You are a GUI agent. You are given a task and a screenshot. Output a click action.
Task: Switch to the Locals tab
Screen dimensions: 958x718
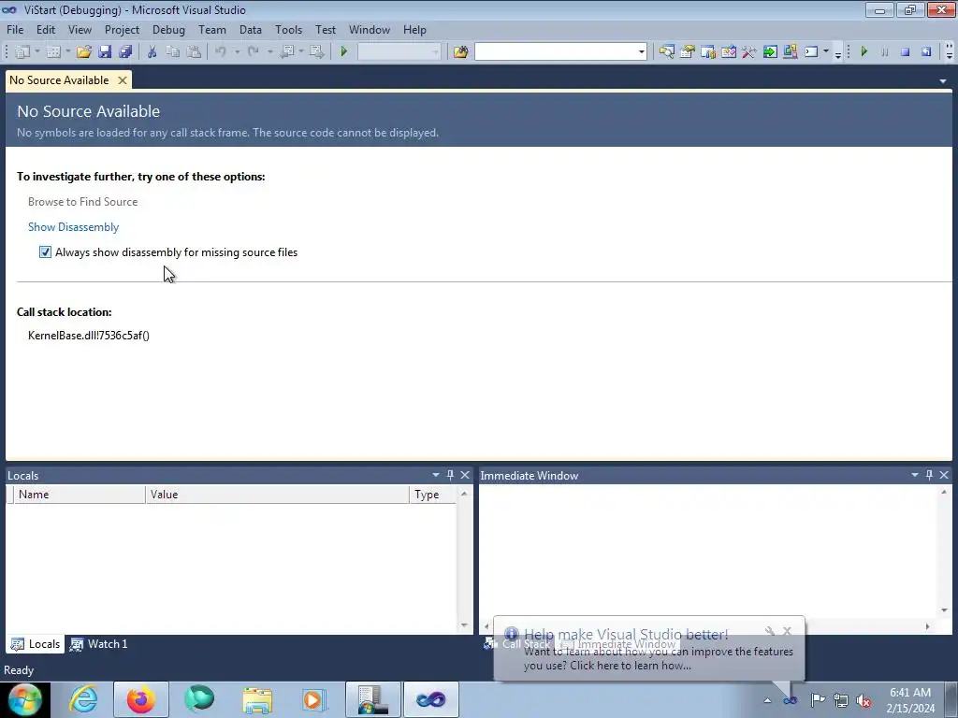36,644
